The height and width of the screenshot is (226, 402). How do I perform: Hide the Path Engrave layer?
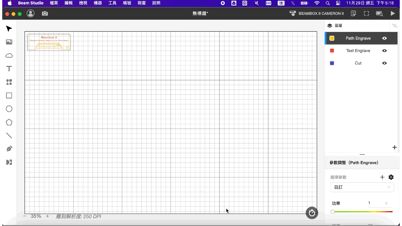pyautogui.click(x=384, y=38)
